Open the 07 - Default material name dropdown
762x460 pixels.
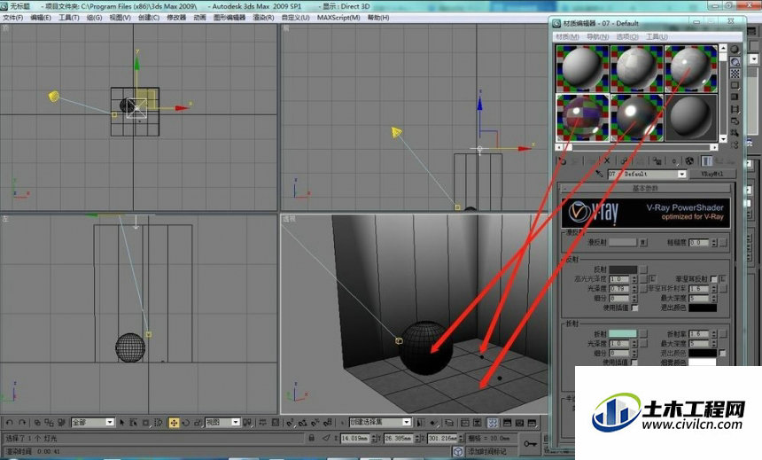tap(682, 174)
